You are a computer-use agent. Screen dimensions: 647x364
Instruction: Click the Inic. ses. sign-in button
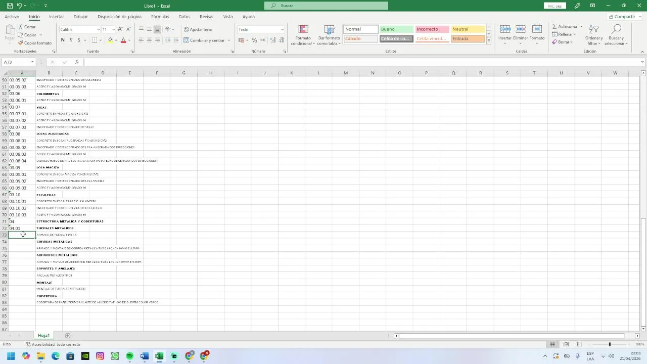[x=554, y=6]
